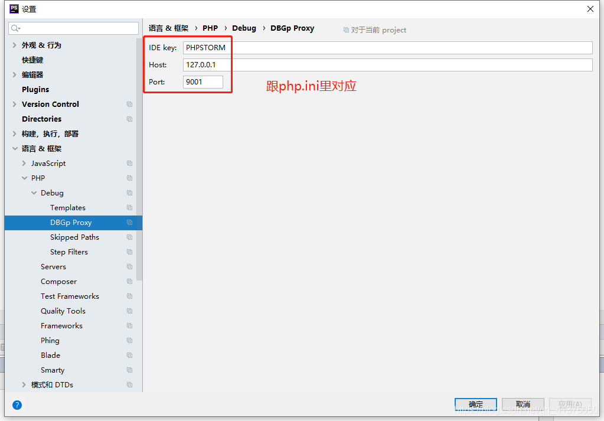Screen dimensions: 604x421
Task: Open help via the question mark icon
Action: [17, 405]
